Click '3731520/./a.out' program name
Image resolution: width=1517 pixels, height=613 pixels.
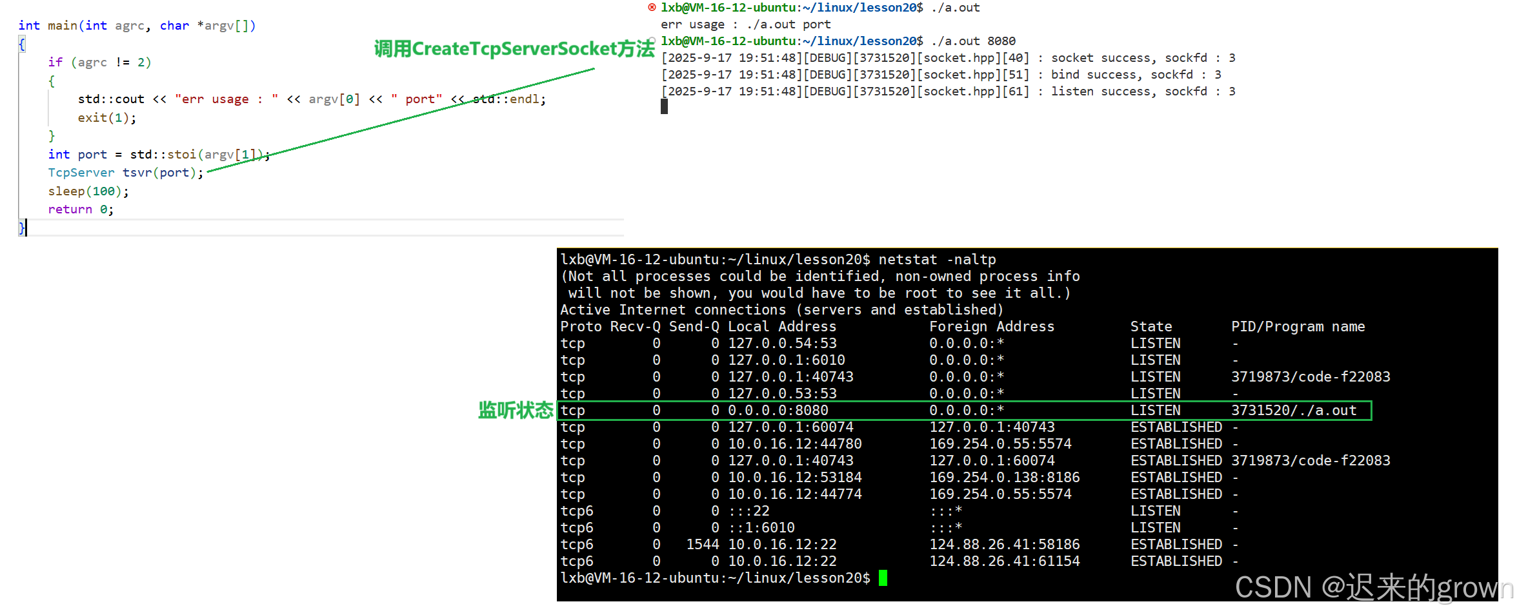pyautogui.click(x=1294, y=411)
